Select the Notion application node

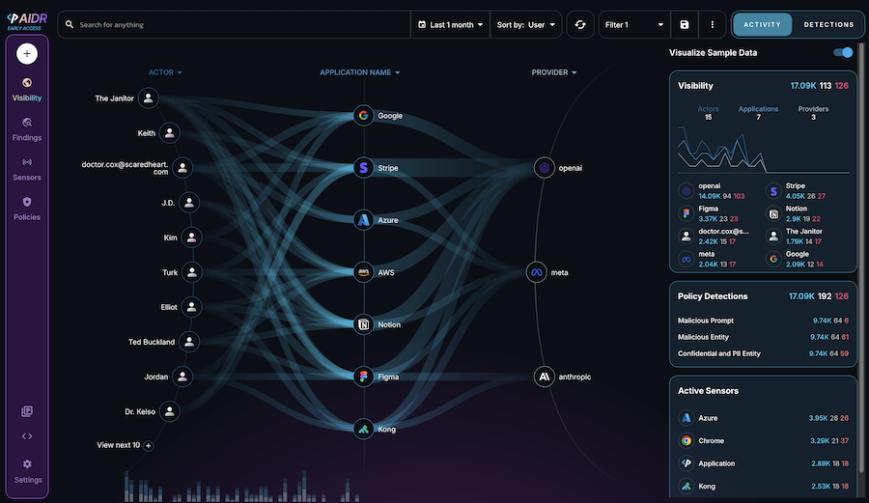pos(364,324)
